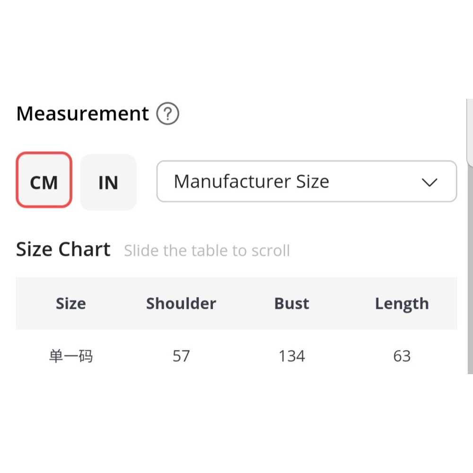473x473 pixels.
Task: Click the Measurement heading text
Action: click(83, 114)
